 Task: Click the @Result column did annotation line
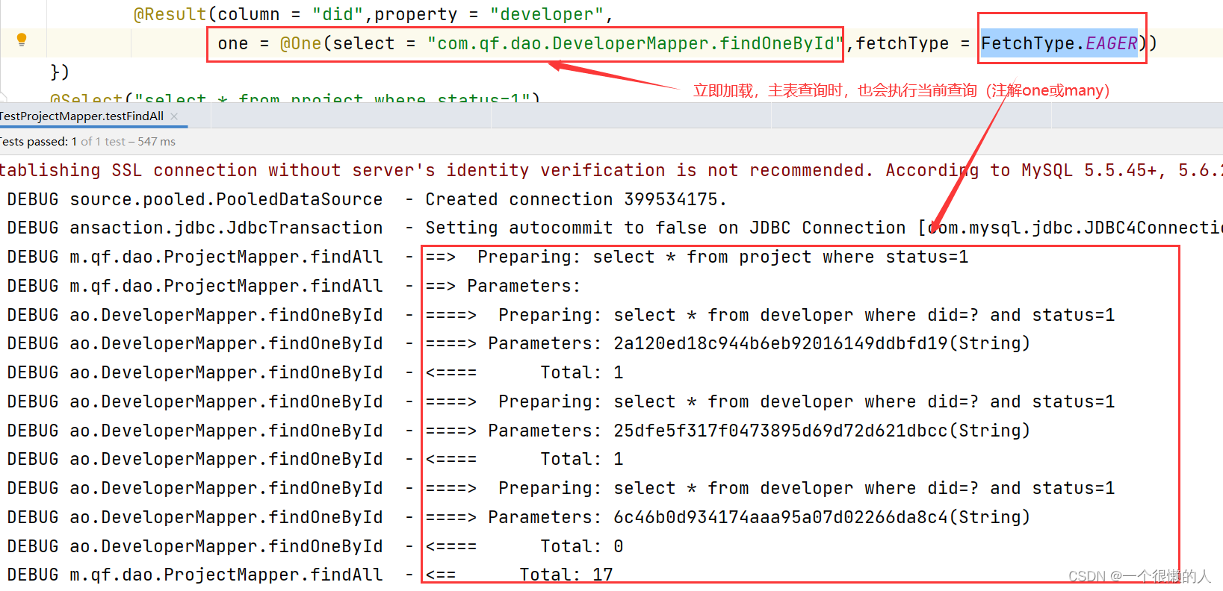[374, 13]
